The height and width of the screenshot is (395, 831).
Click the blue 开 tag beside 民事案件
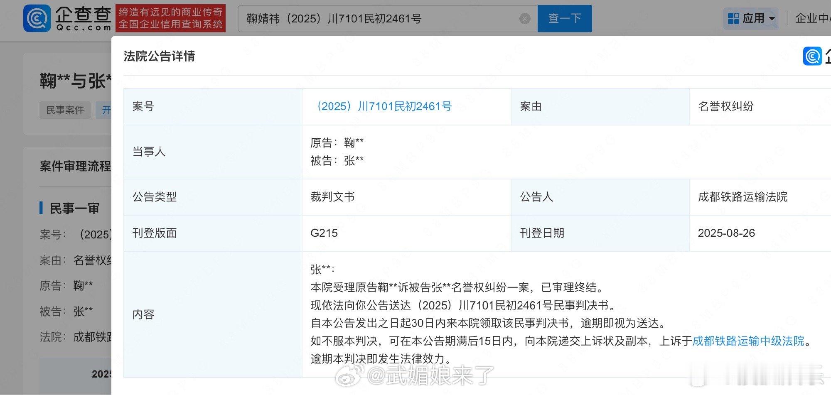tap(104, 110)
